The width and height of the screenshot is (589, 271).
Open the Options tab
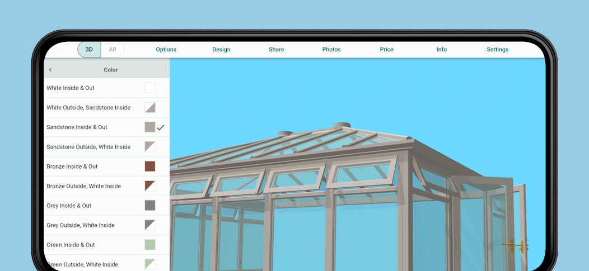pos(166,50)
